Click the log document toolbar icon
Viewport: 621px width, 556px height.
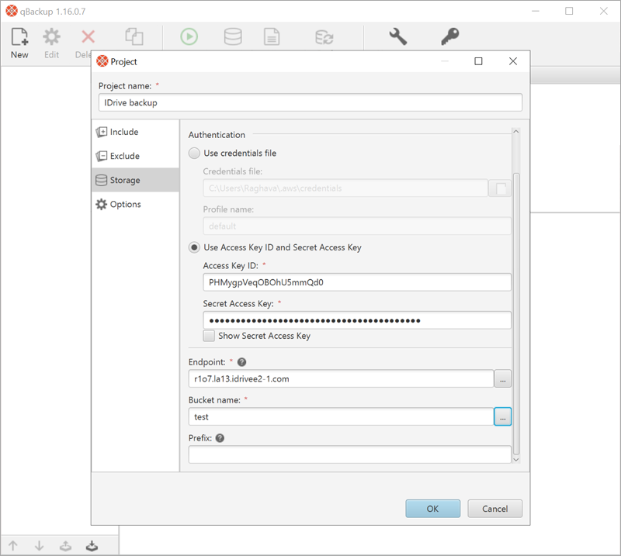tap(272, 36)
